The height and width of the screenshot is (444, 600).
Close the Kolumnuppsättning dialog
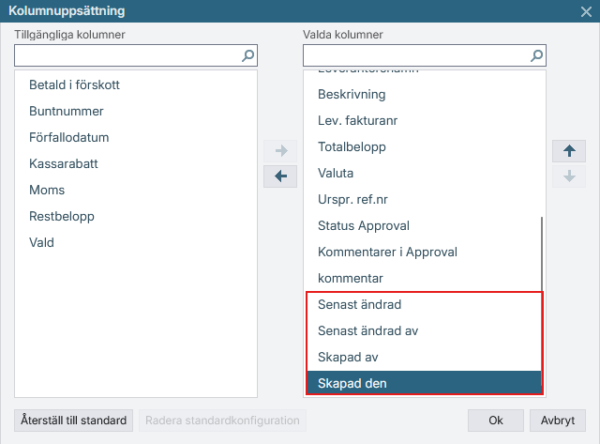[586, 11]
